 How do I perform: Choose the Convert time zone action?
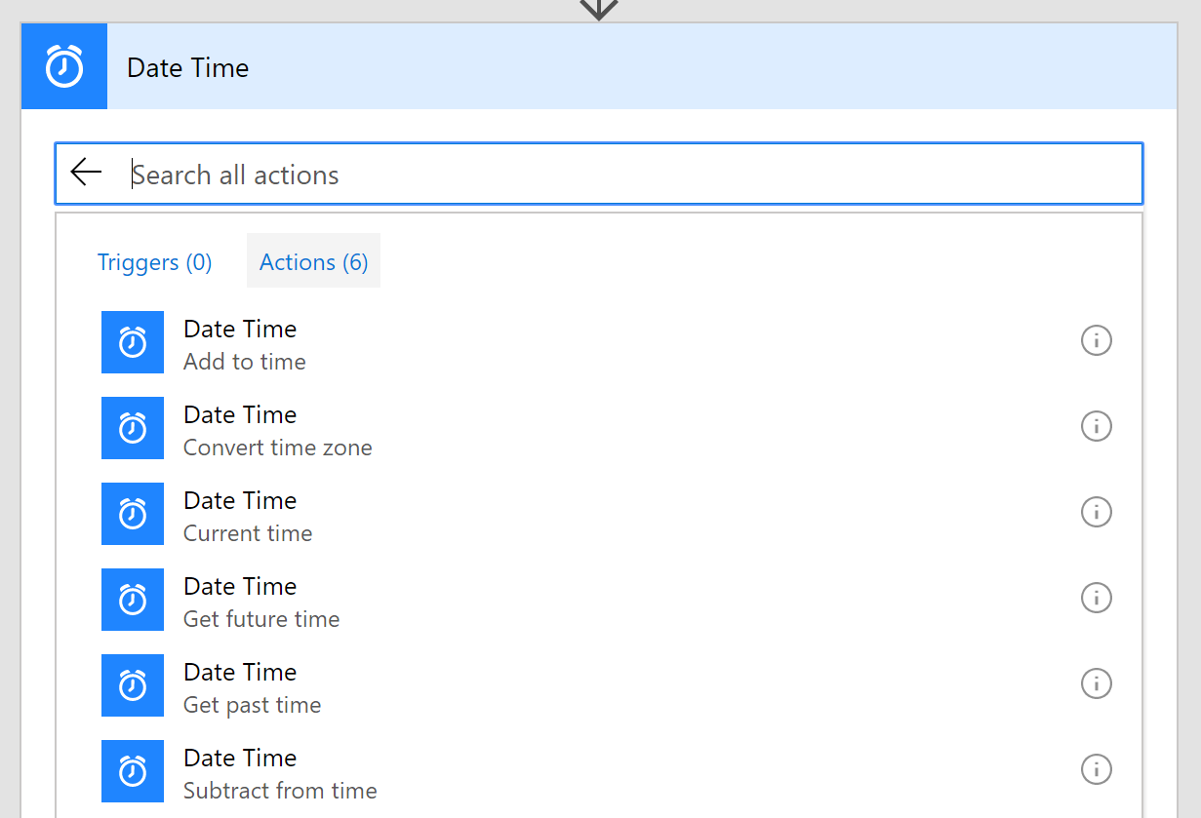point(278,448)
